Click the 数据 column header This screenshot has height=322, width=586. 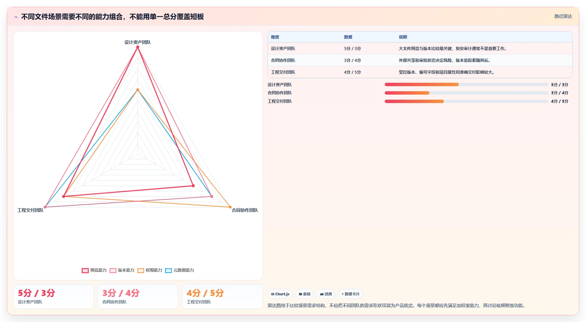[348, 37]
